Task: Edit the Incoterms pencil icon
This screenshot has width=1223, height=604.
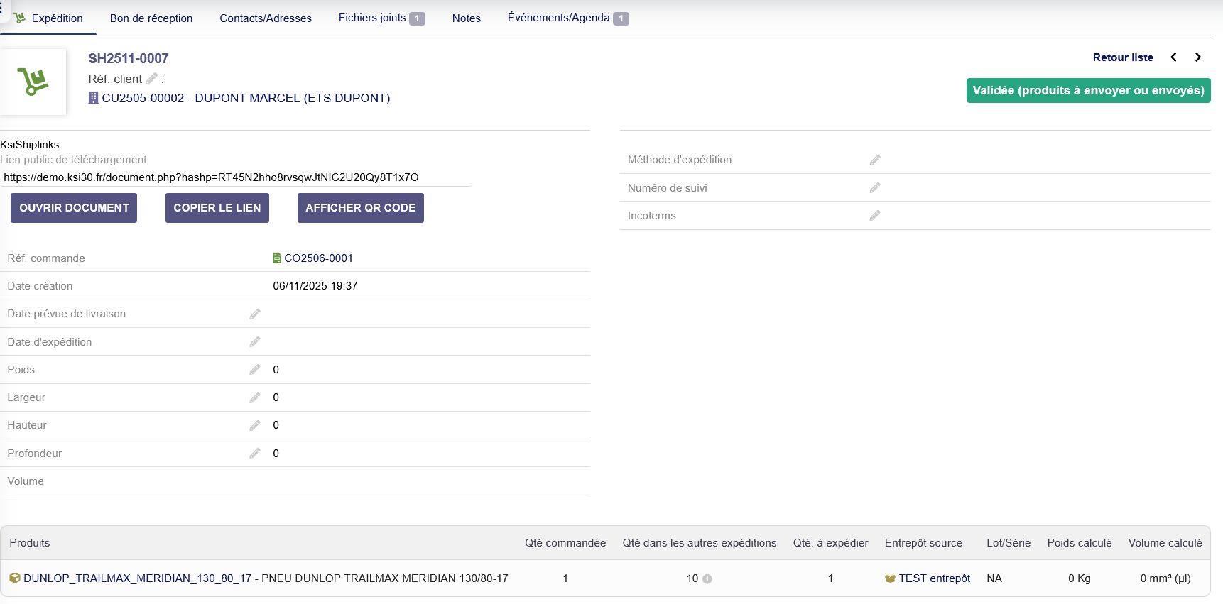Action: (x=875, y=216)
